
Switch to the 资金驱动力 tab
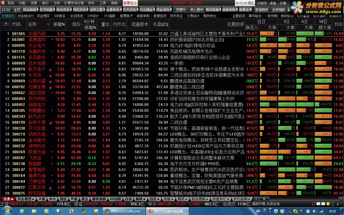point(26,16)
